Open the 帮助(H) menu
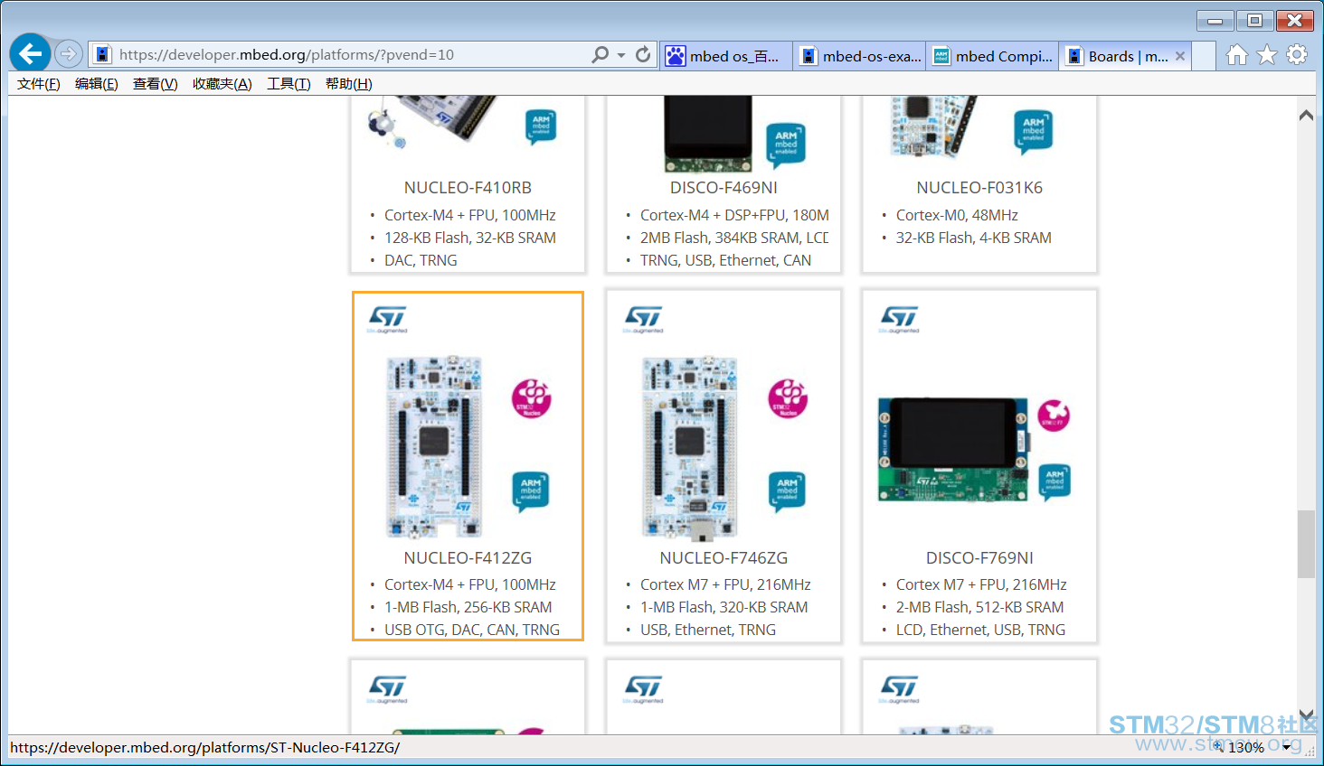Image resolution: width=1324 pixels, height=766 pixels. (x=349, y=84)
